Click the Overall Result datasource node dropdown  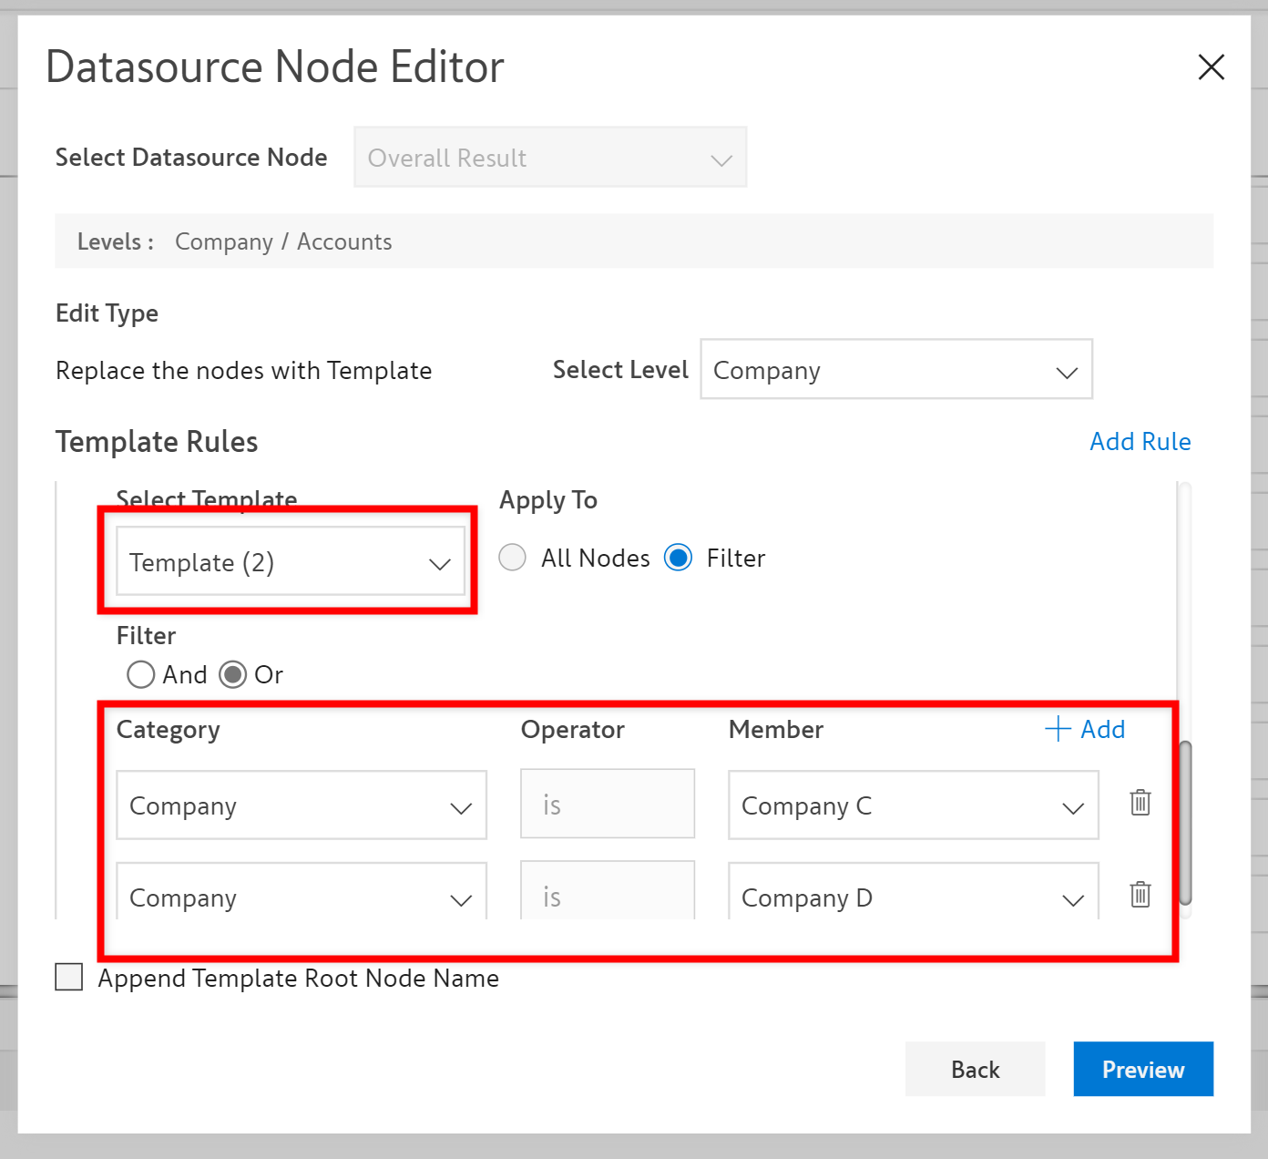(550, 158)
